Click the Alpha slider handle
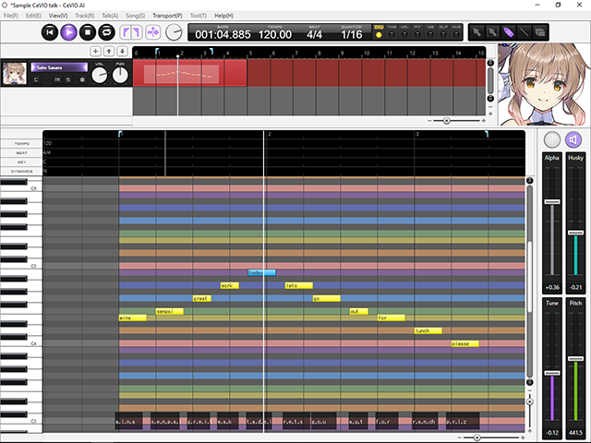Viewport: 591px width, 443px height. click(552, 201)
